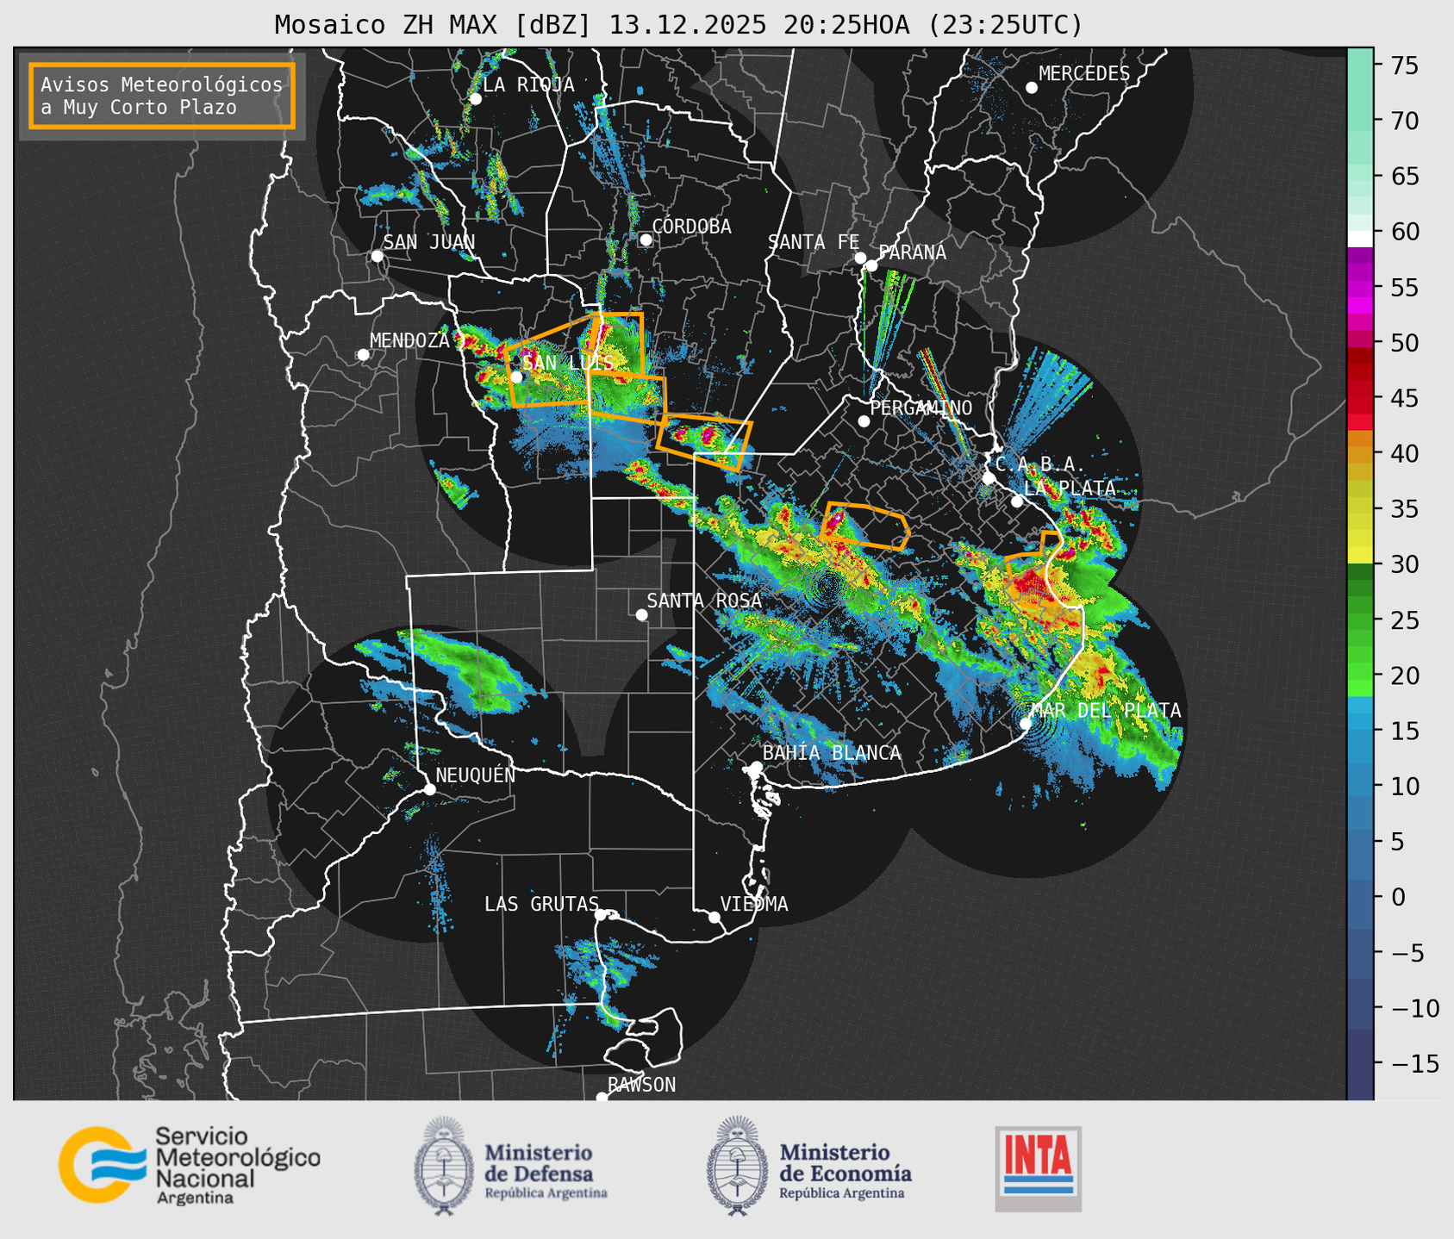Select the CÓRDOBA city label

point(691,227)
